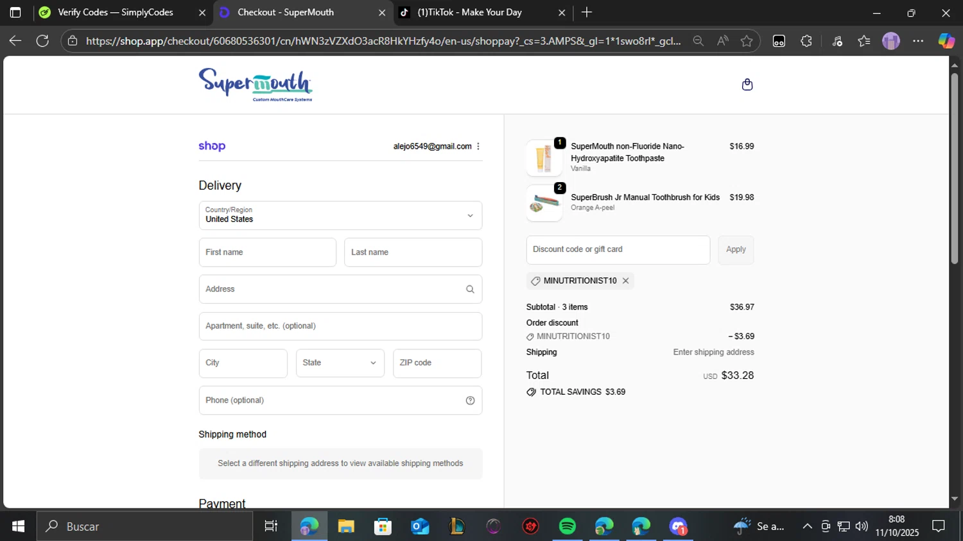Open the volume control tray icon

862,526
